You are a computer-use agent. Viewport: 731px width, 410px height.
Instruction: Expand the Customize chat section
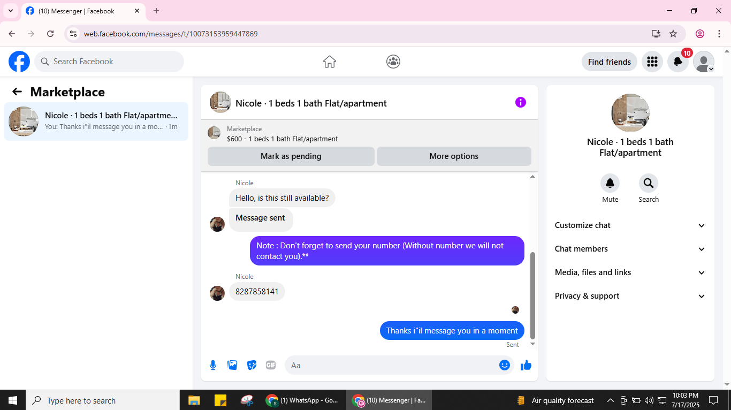[630, 225]
